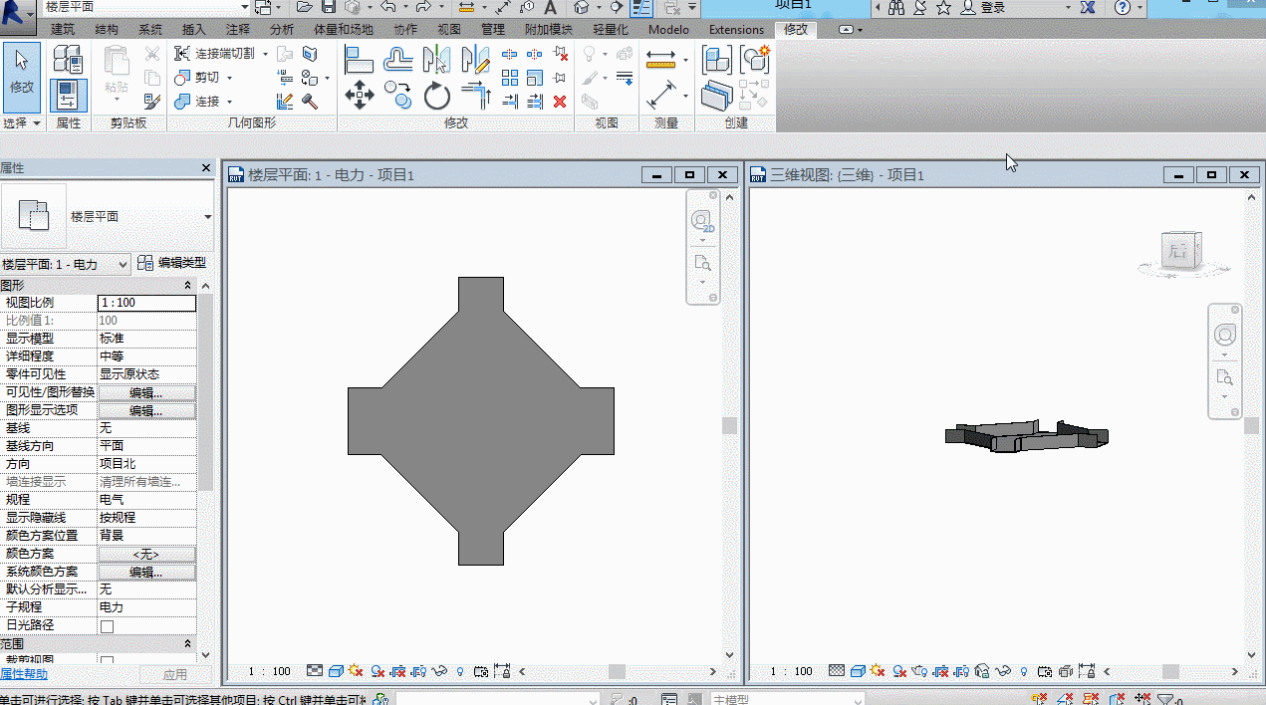
Task: Click the Rotate tool icon
Action: pos(437,97)
